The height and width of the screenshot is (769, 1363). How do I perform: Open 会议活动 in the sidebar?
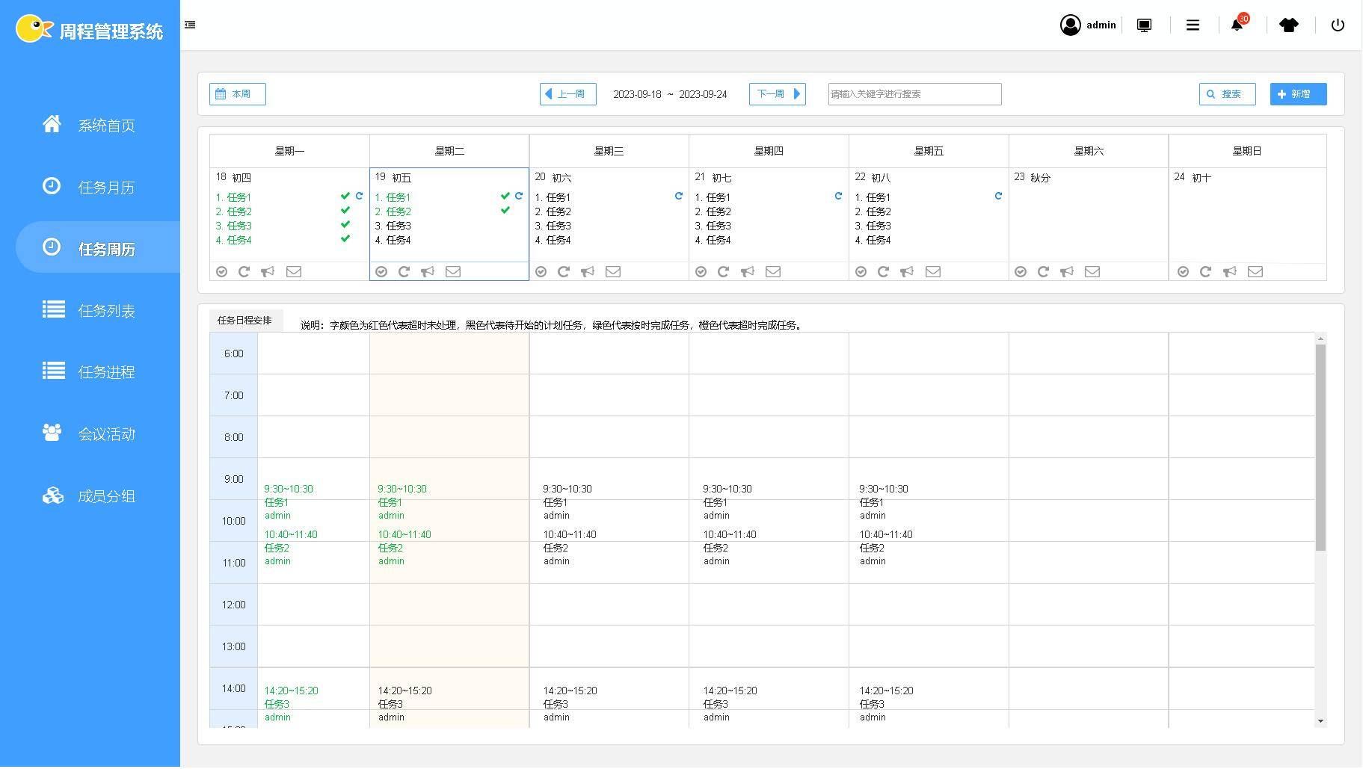tap(106, 434)
